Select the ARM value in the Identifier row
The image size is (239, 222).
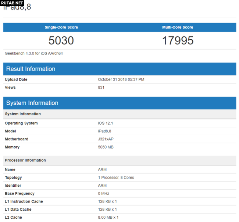point(102,186)
